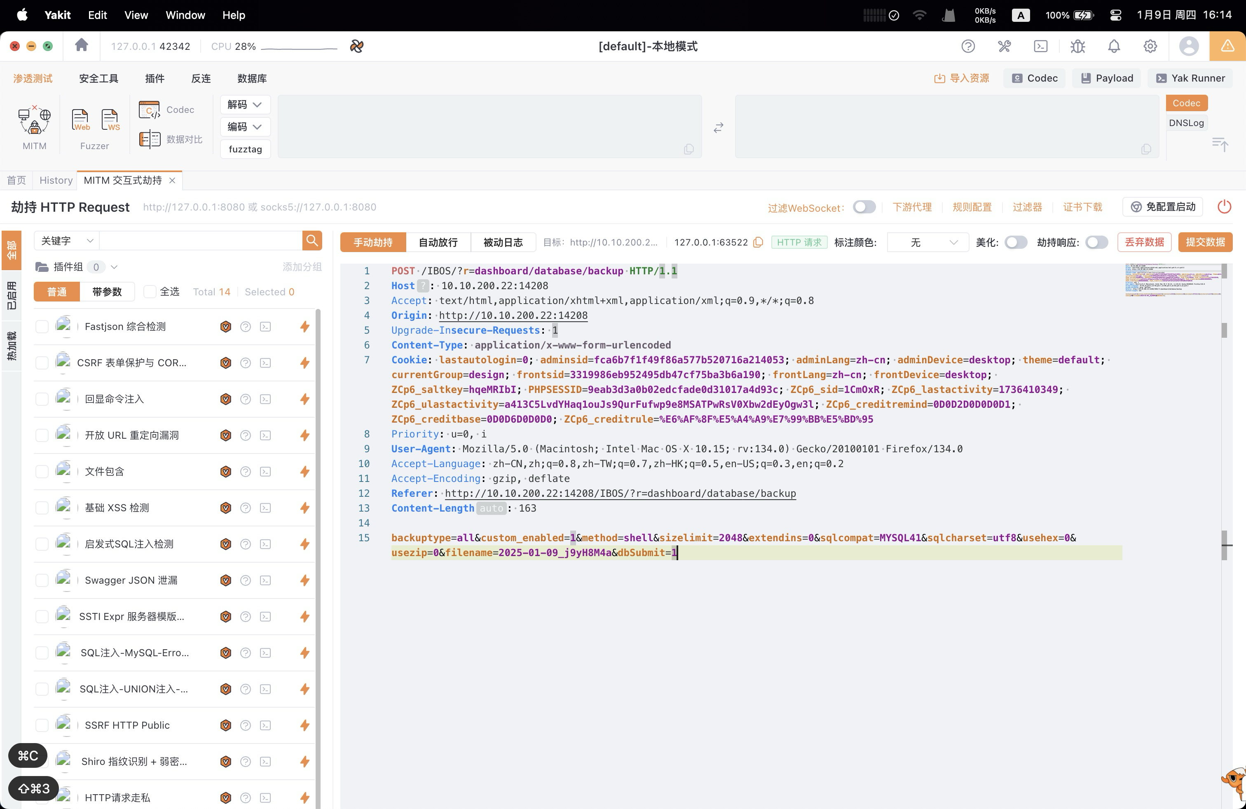Switch to 安全工具 menu tab
Screen dimensions: 1246x809
[x=98, y=79]
